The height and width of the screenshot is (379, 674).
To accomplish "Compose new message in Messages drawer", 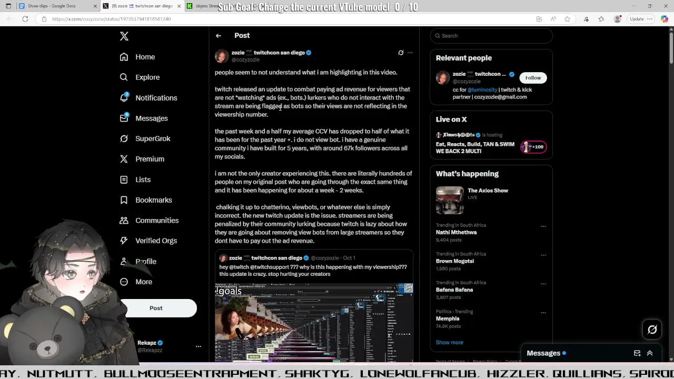I will coord(637,353).
